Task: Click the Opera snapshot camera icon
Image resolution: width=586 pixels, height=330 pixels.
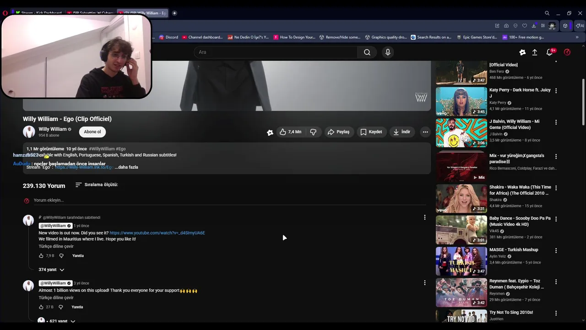Action: [x=506, y=26]
